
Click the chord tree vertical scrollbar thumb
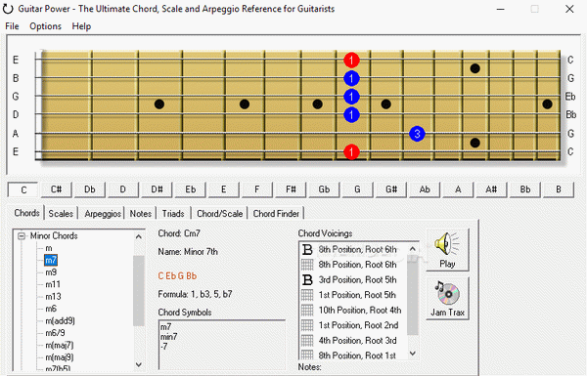[x=139, y=291]
